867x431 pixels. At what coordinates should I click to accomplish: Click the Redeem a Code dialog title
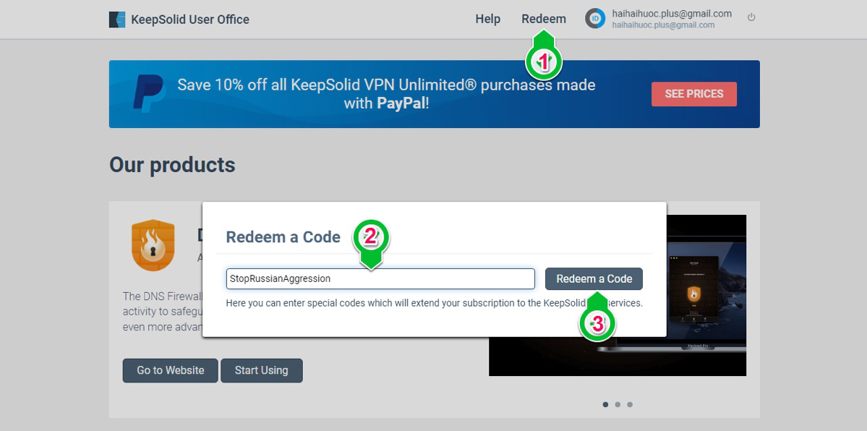[283, 237]
